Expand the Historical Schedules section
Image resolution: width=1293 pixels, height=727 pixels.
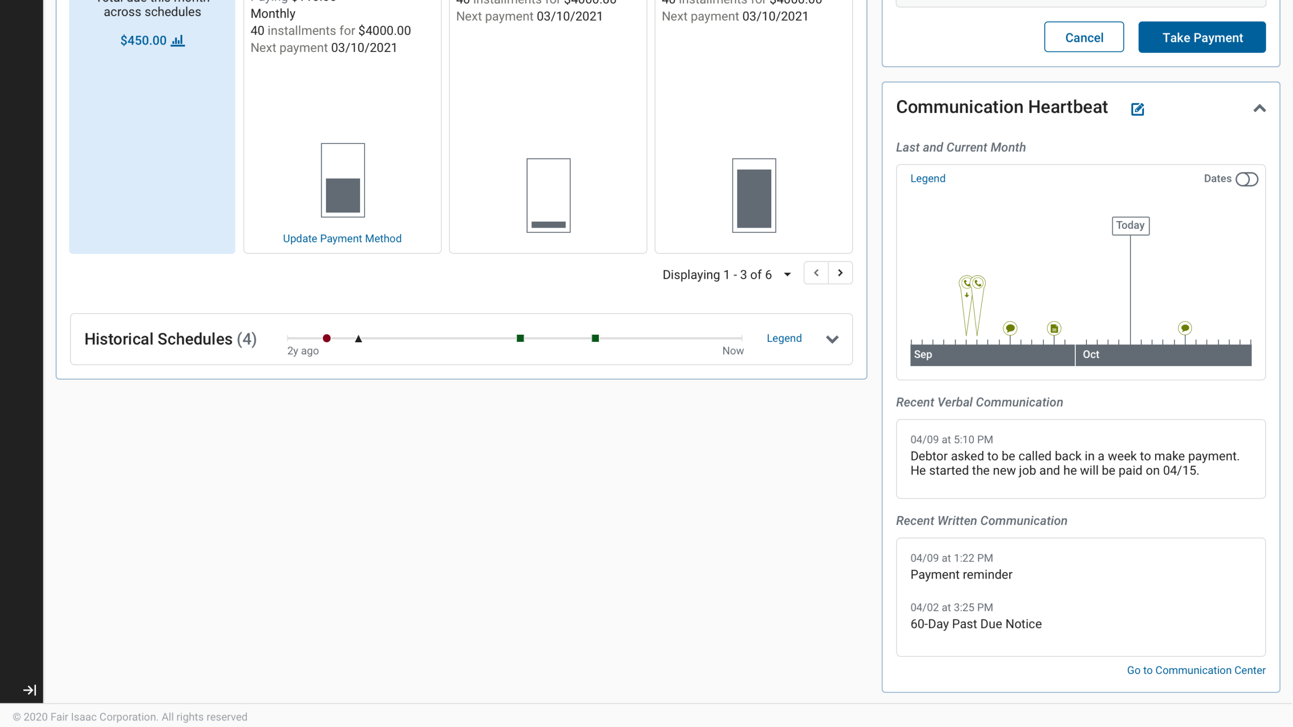point(832,339)
